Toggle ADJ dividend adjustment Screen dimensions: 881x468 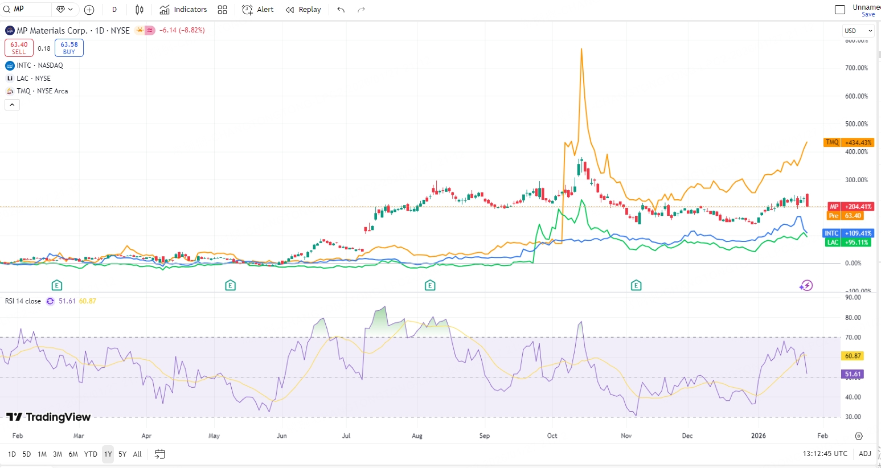point(865,454)
